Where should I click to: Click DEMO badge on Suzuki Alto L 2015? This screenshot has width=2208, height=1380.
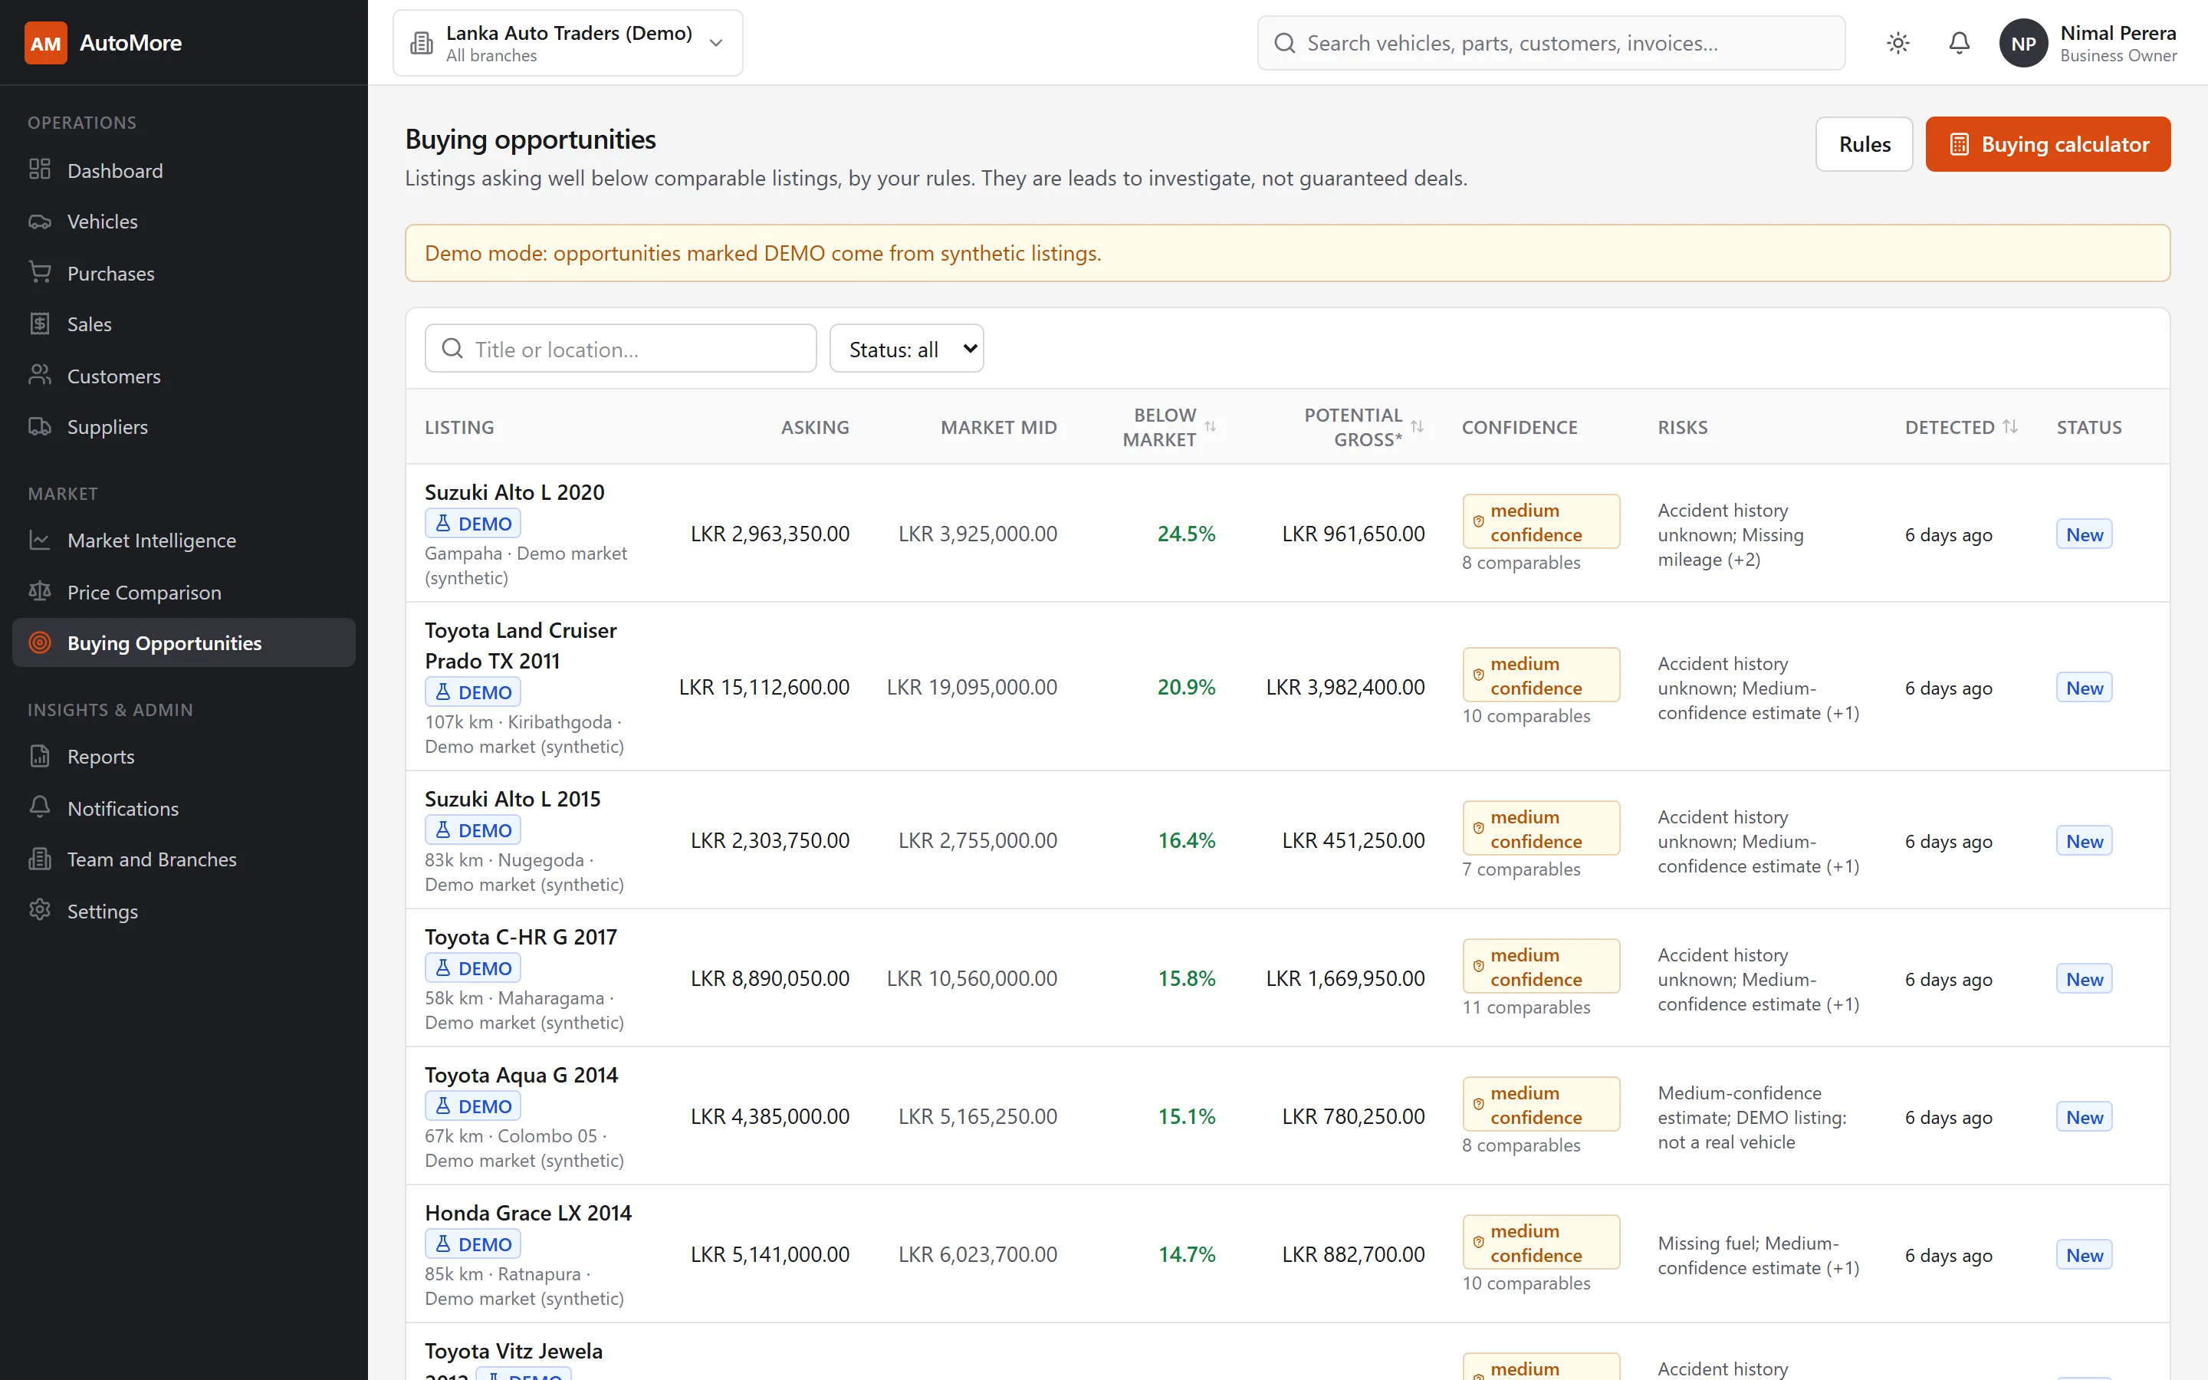(472, 830)
